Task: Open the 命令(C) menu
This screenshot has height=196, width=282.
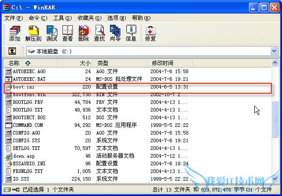Action: 38,18
